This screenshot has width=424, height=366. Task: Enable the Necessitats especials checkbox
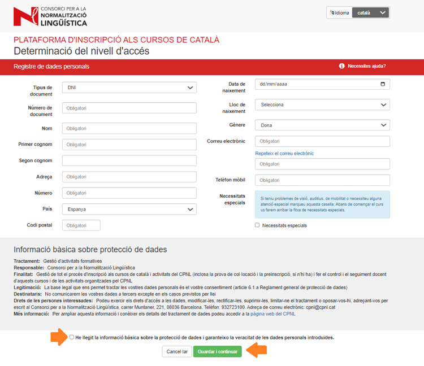(x=257, y=225)
